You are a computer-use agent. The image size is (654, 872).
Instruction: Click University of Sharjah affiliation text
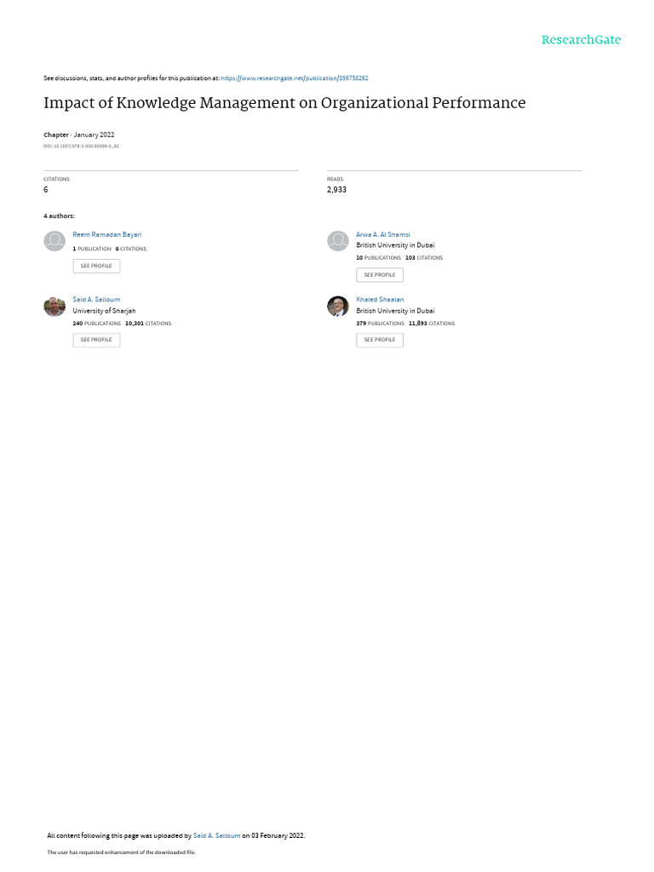[104, 311]
